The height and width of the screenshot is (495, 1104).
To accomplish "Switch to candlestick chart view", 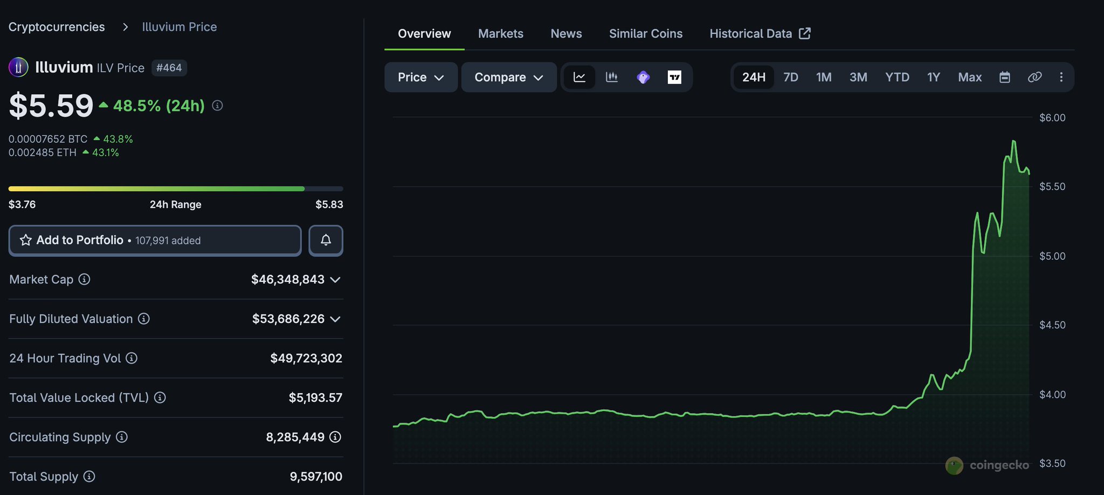I will pos(611,77).
